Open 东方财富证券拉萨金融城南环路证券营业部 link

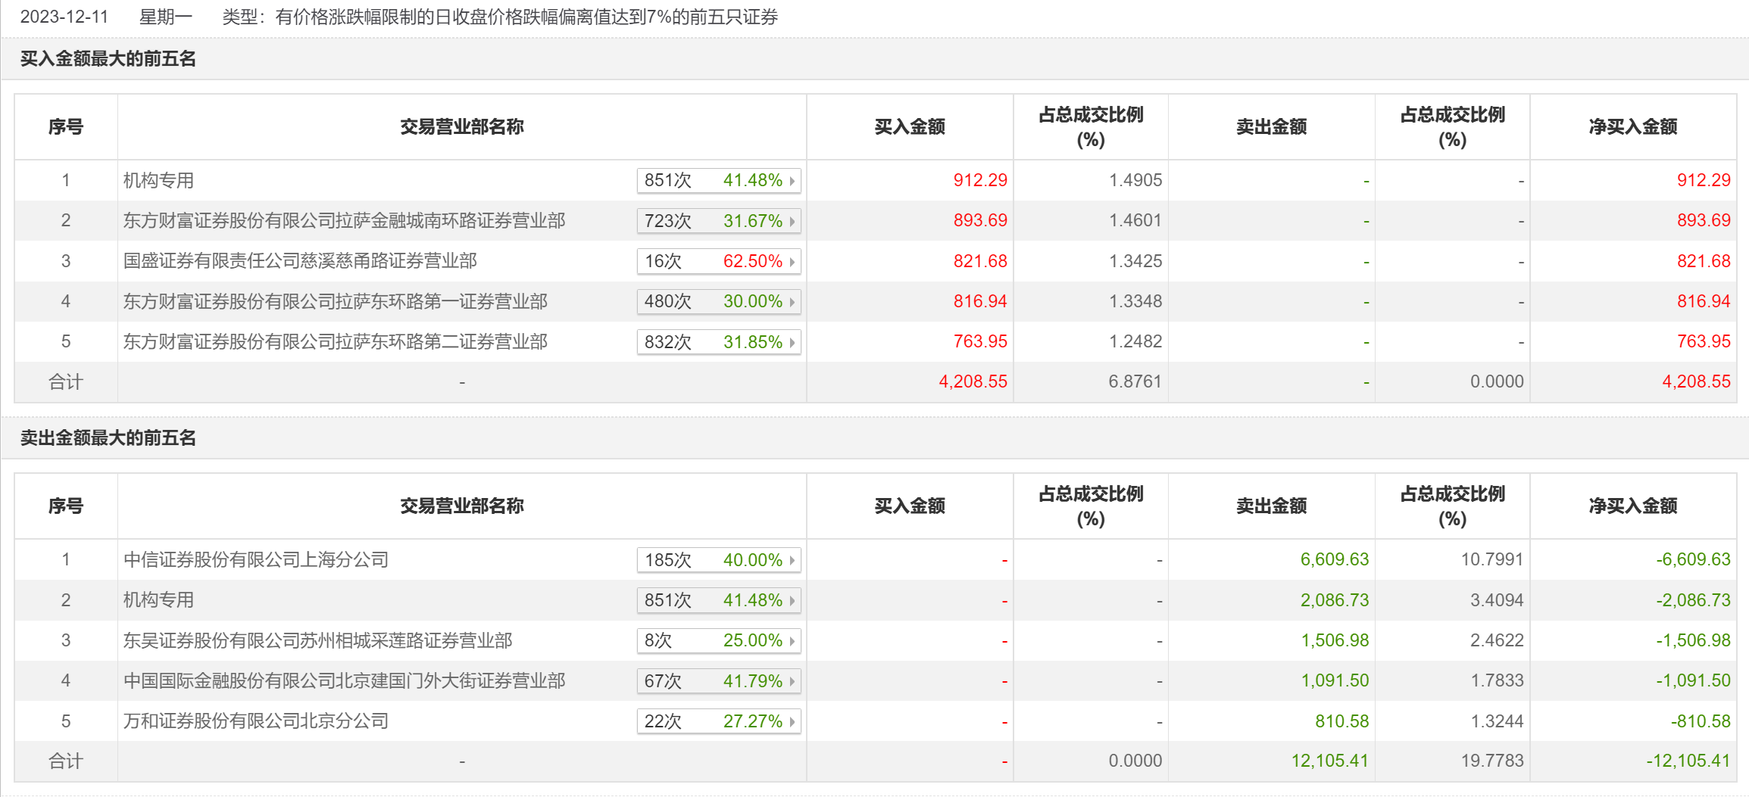coord(344,220)
